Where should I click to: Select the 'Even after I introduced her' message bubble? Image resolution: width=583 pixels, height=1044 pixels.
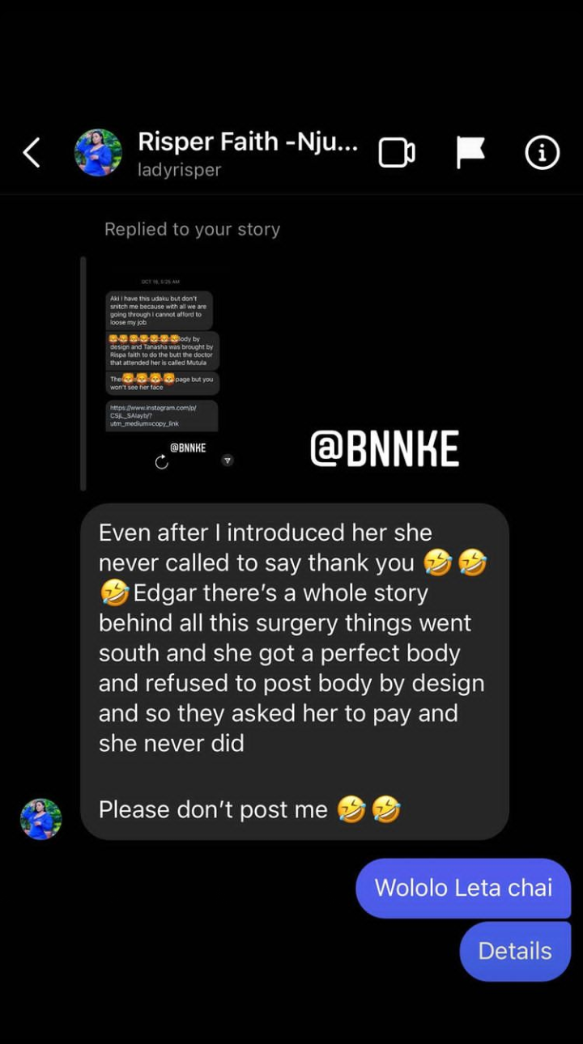pyautogui.click(x=295, y=671)
